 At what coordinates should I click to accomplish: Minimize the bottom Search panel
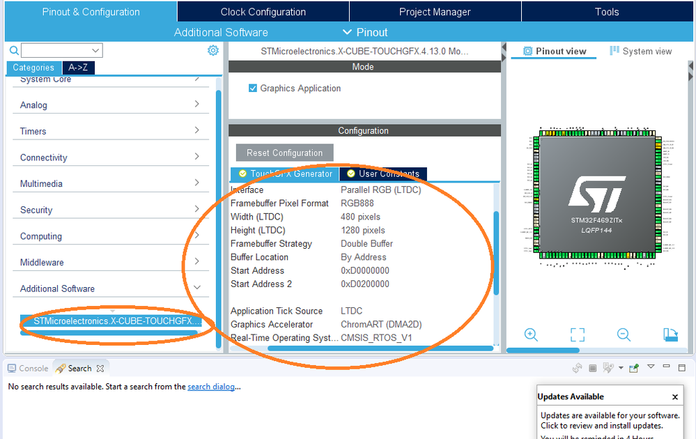[x=666, y=367]
